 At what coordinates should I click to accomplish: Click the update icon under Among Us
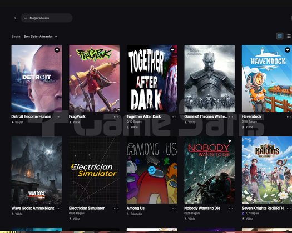tap(128, 214)
